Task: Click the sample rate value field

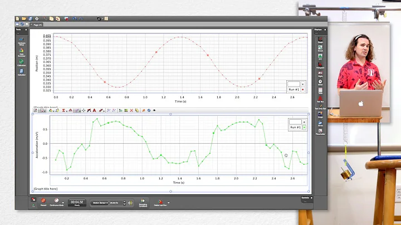Action: tap(116, 203)
